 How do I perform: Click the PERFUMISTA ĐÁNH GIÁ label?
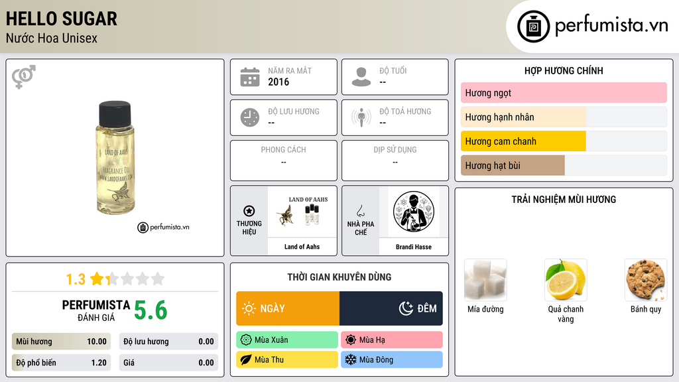point(96,310)
